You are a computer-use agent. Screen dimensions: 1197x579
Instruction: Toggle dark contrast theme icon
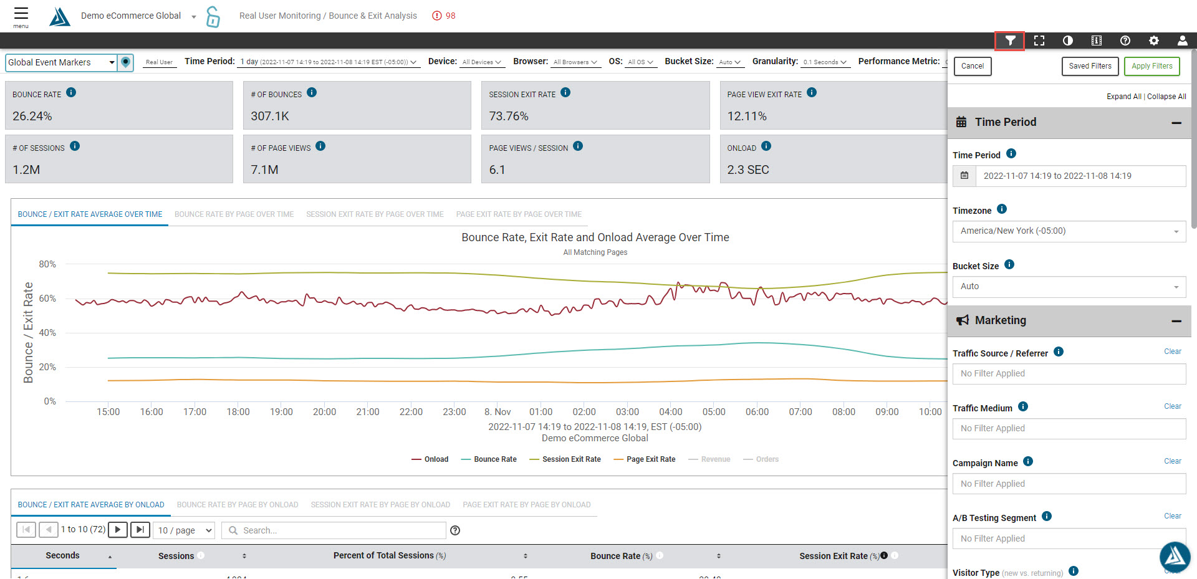[x=1067, y=41]
